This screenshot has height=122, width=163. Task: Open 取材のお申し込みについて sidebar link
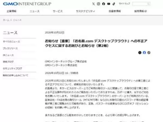pyautogui.click(x=15, y=75)
